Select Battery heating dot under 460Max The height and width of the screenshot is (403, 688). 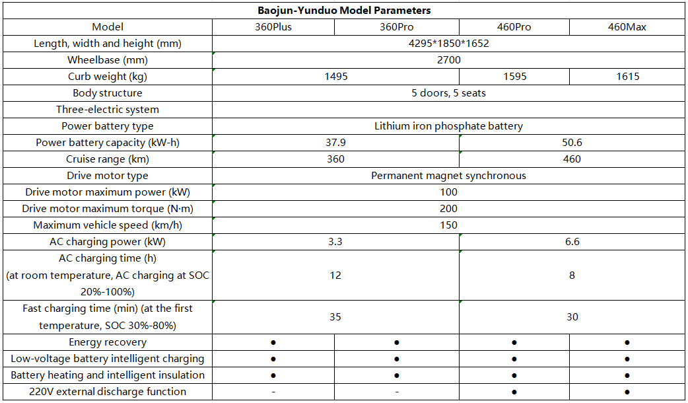pos(627,375)
